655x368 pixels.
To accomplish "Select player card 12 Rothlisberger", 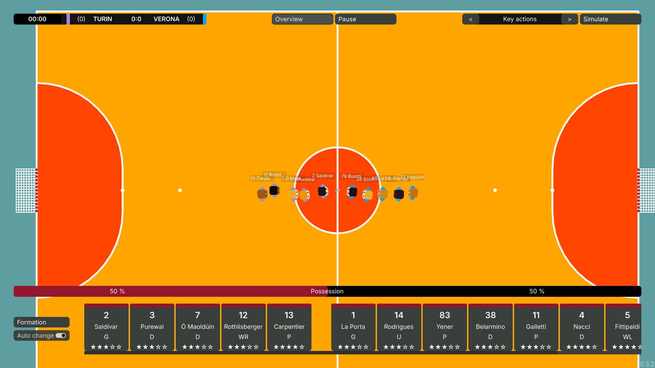I will (x=243, y=327).
